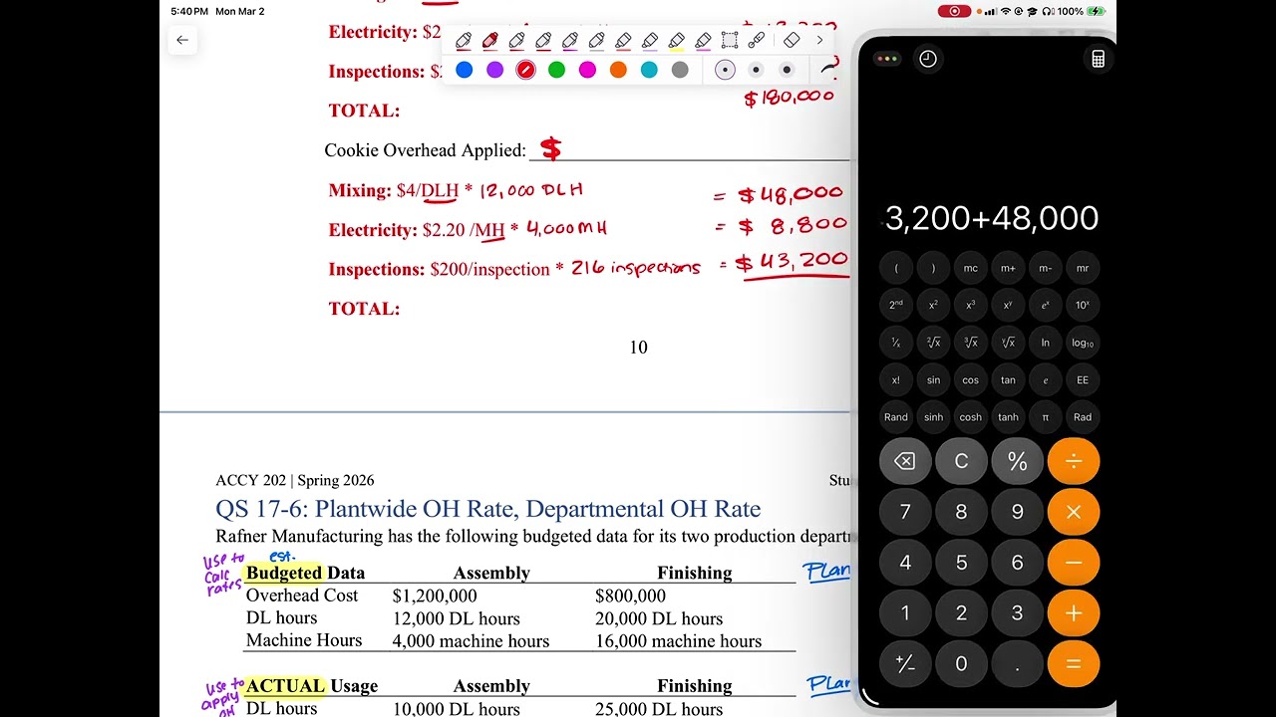Tap the cube root key
Screen dimensions: 1276x717
(971, 343)
